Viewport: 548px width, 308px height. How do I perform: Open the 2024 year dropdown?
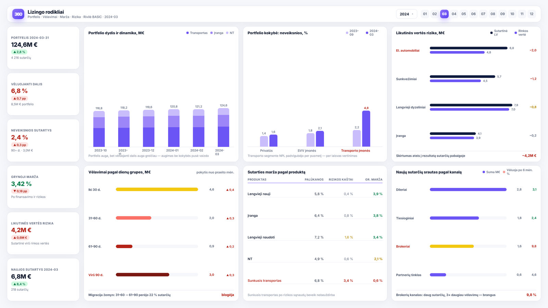click(407, 14)
